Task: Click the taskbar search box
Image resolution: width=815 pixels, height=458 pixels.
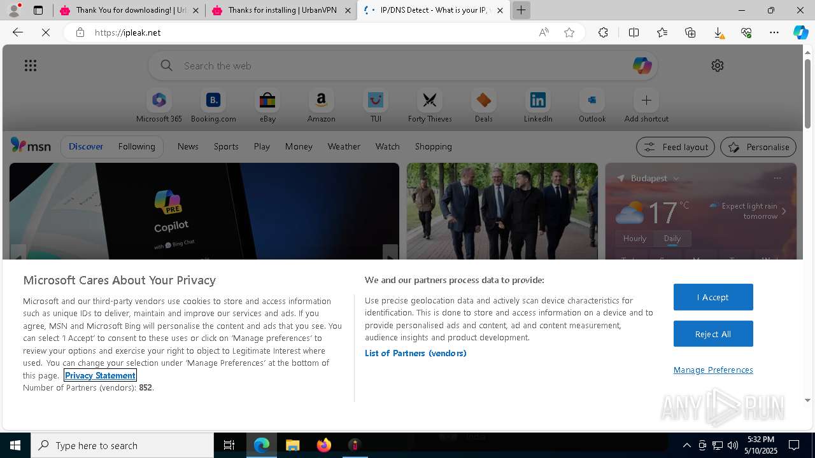Action: pos(122,445)
